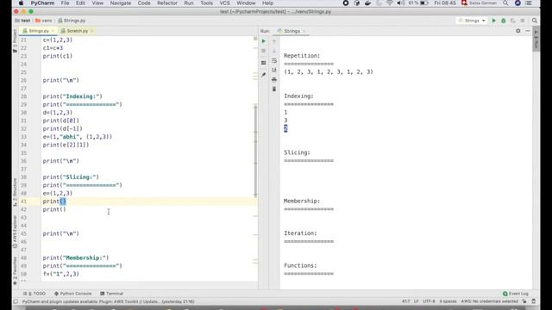Hide the Run panel with the minus icon

click(x=527, y=31)
